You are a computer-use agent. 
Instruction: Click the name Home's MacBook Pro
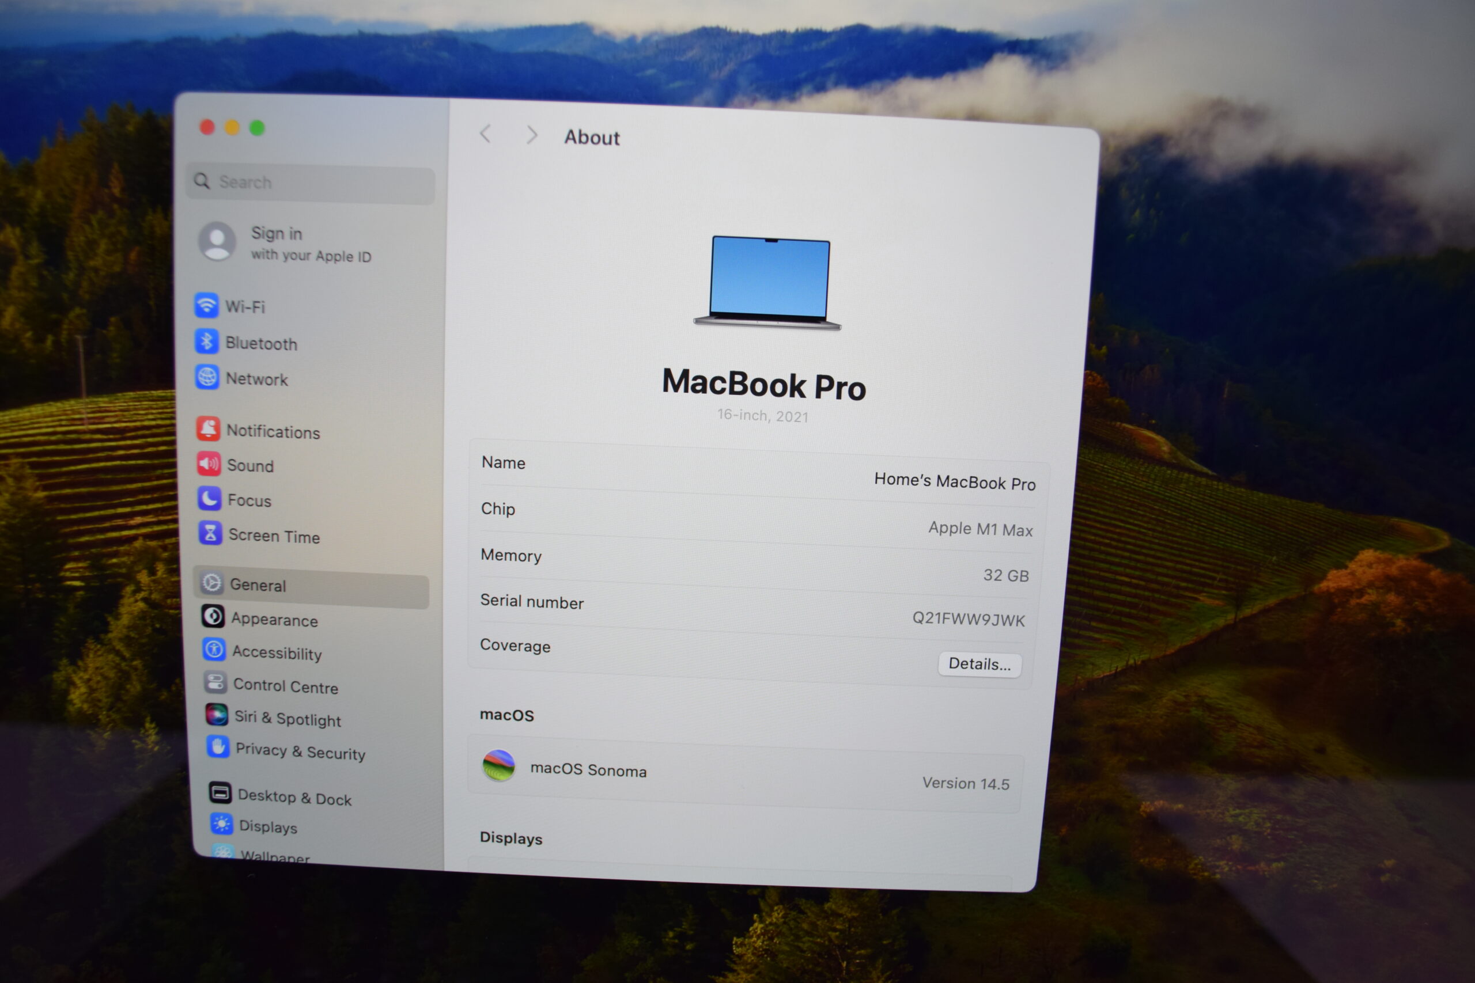(955, 481)
